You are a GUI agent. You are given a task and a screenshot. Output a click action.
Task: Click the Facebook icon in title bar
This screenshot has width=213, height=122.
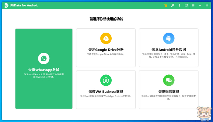pos(179,5)
